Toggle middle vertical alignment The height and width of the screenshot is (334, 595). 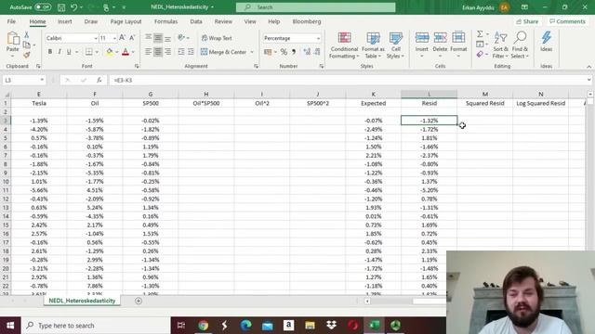pyautogui.click(x=158, y=38)
